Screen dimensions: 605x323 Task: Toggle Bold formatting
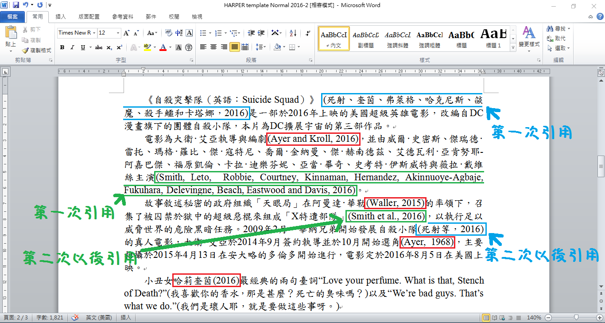point(62,47)
